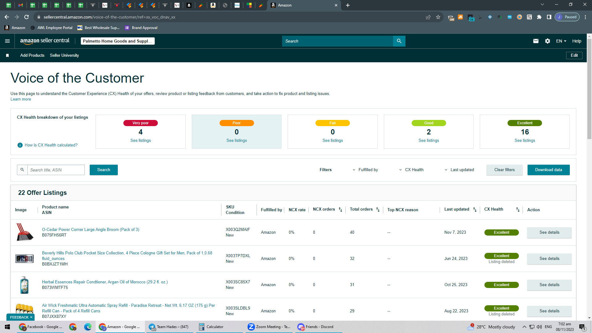Screen dimensions: 592x333
Task: See details for O-Cedar Power Corner Broom
Action: 549,232
